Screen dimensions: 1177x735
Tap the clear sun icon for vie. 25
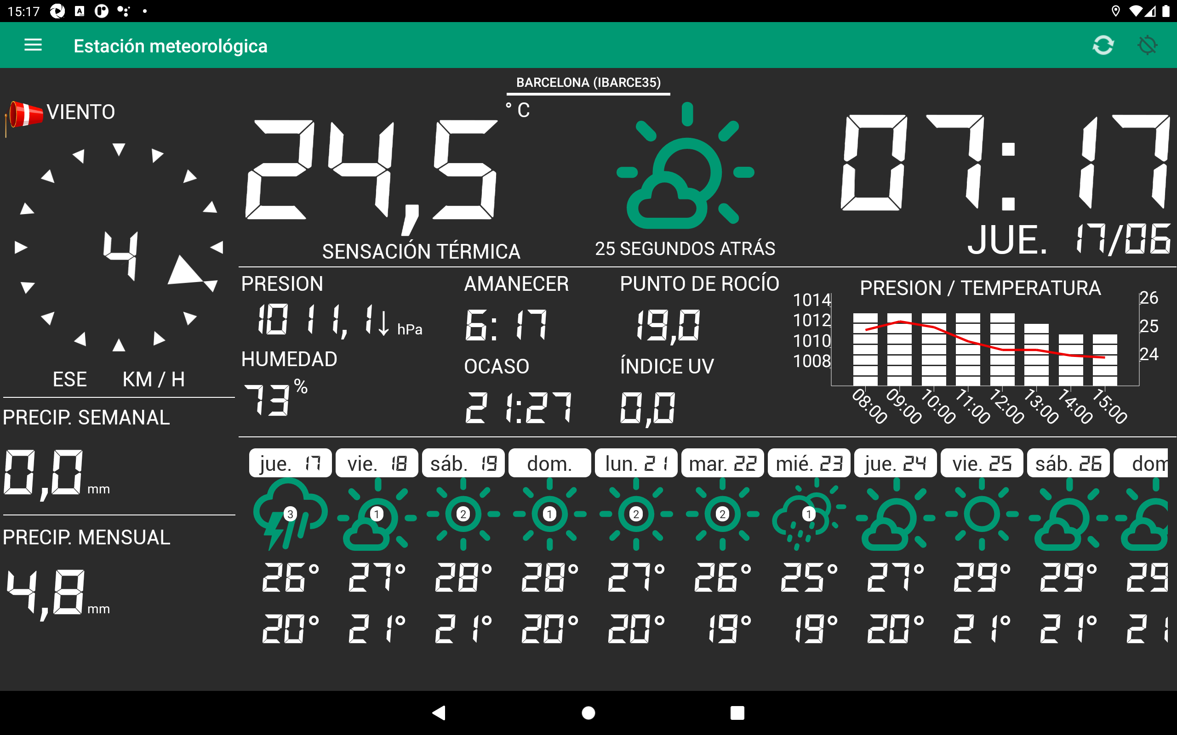tap(982, 514)
